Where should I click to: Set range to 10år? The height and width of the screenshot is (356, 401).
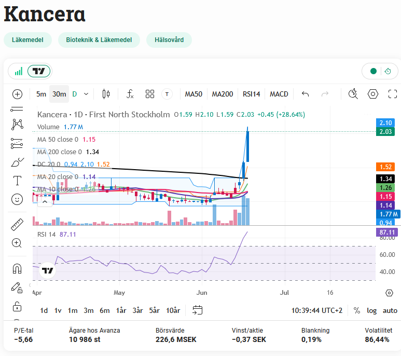(x=173, y=310)
